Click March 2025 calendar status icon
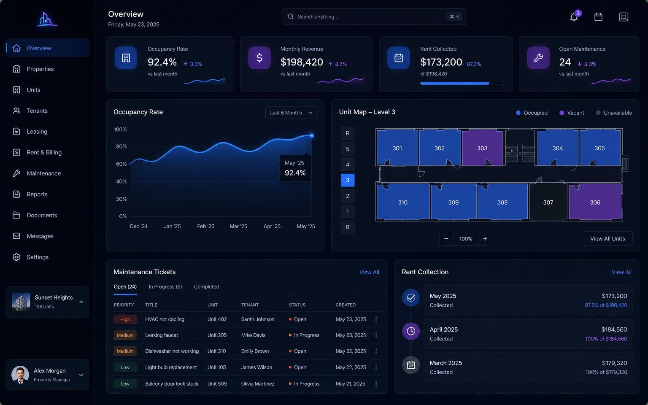Image resolution: width=648 pixels, height=405 pixels. [x=411, y=365]
